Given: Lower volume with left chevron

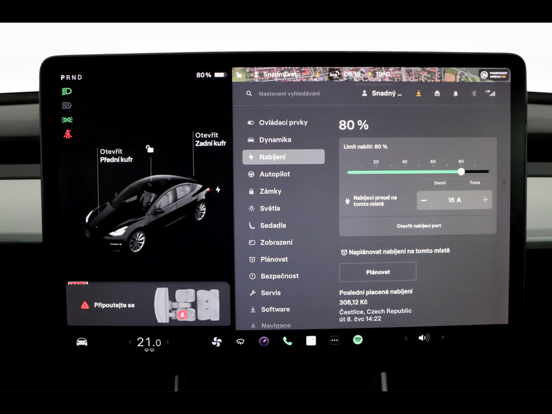Looking at the screenshot, I should click(x=406, y=339).
